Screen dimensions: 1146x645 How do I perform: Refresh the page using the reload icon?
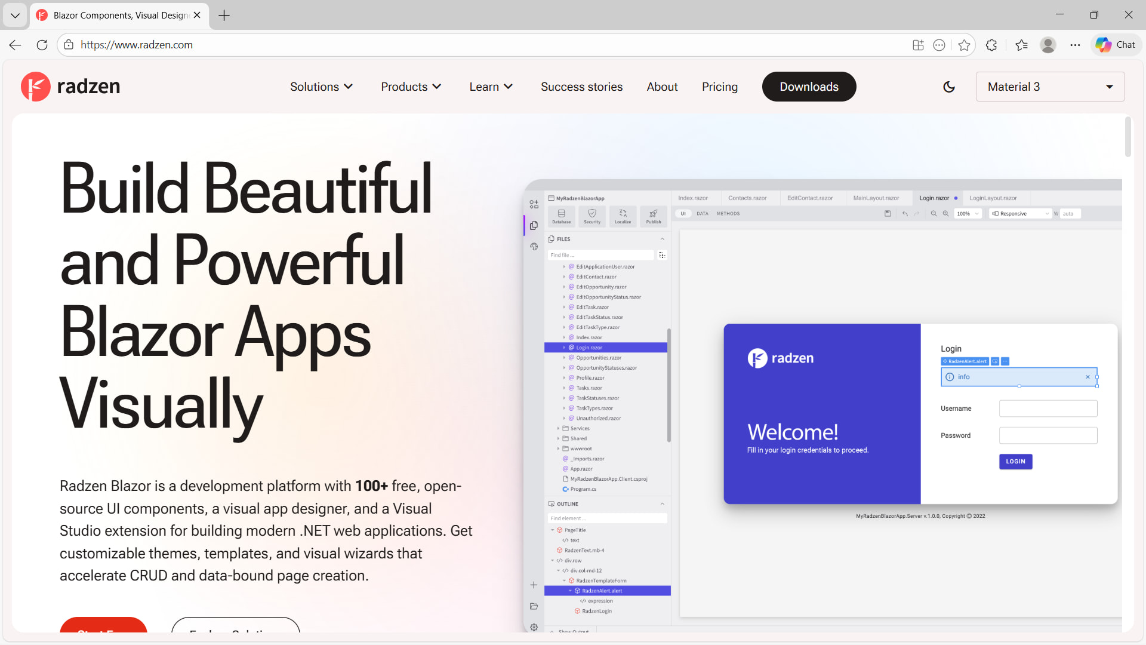[x=42, y=45]
